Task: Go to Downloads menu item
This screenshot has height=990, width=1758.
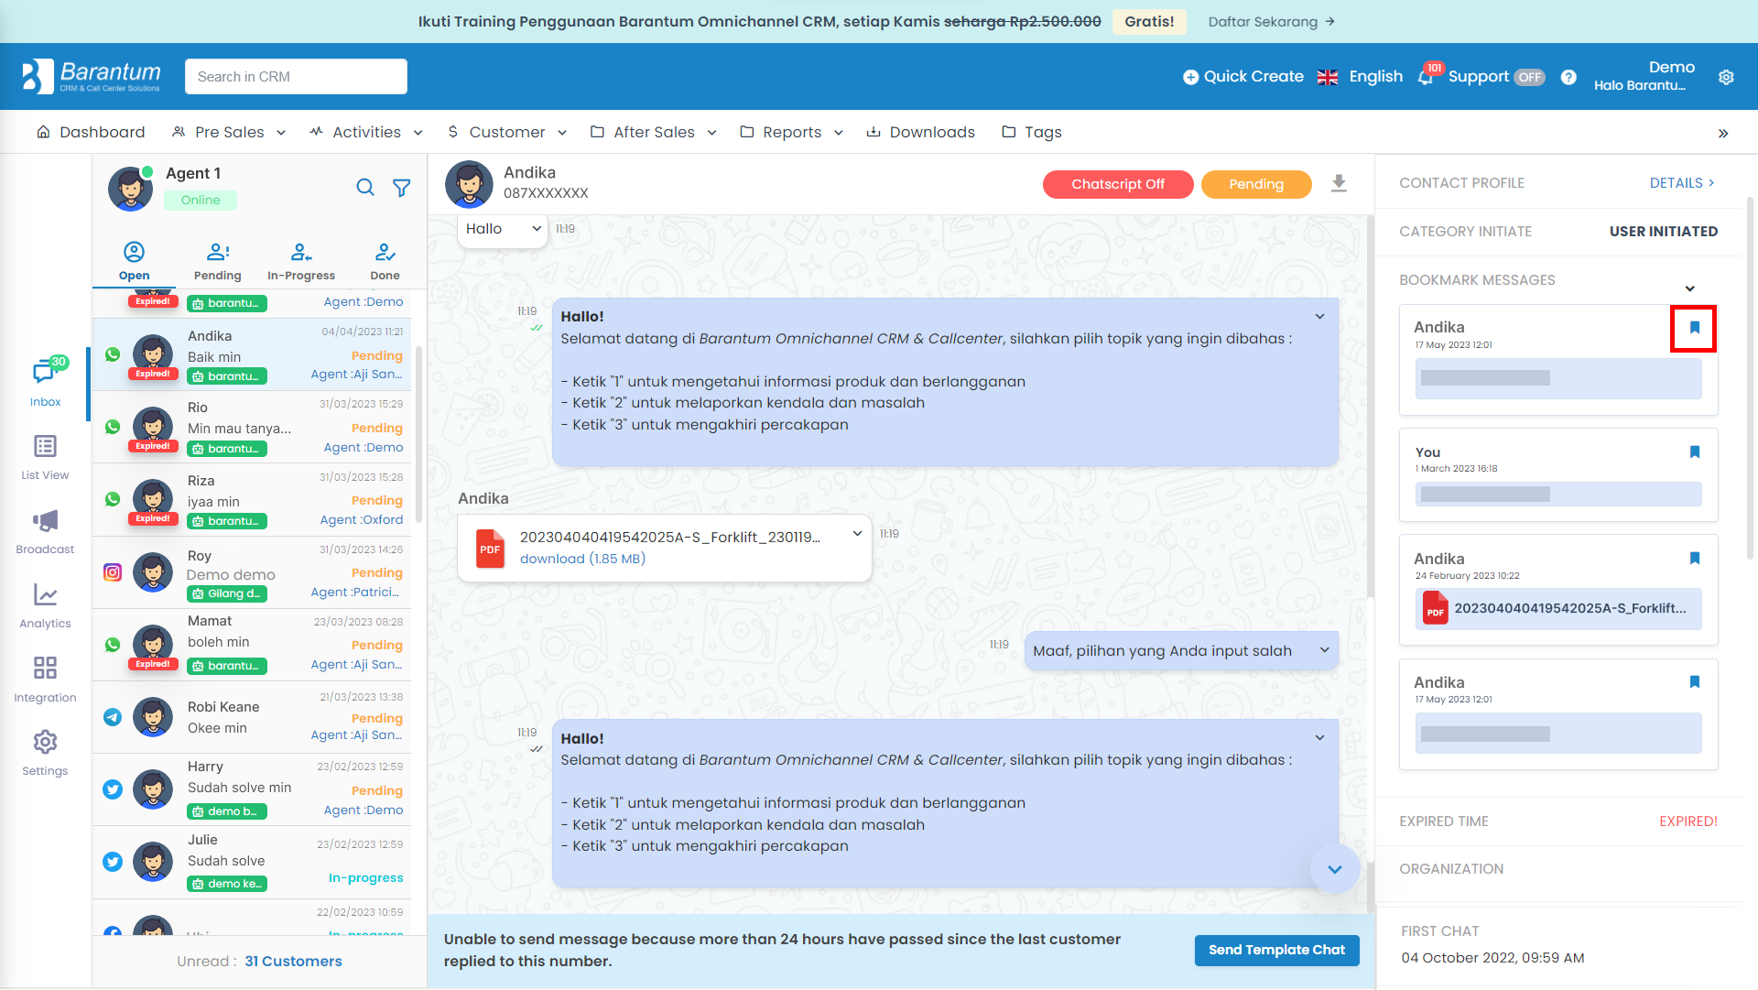Action: tap(920, 133)
